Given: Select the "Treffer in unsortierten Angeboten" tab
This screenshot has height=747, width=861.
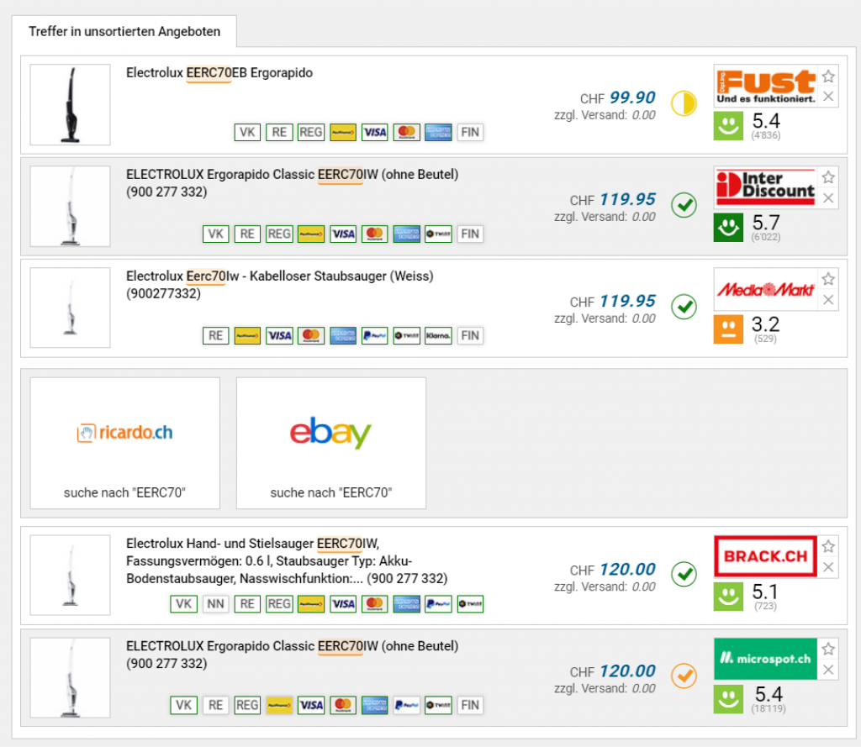Looking at the screenshot, I should (124, 32).
